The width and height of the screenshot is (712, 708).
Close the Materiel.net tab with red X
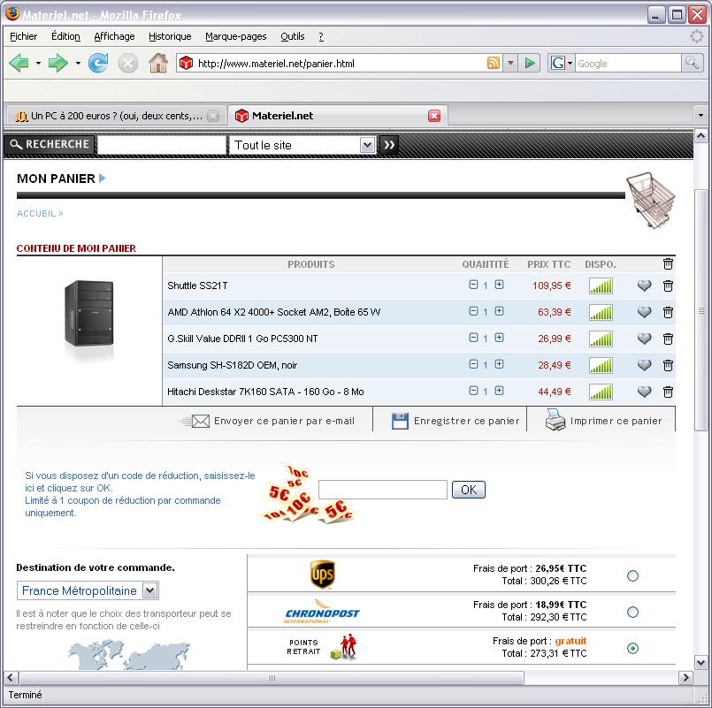point(434,116)
